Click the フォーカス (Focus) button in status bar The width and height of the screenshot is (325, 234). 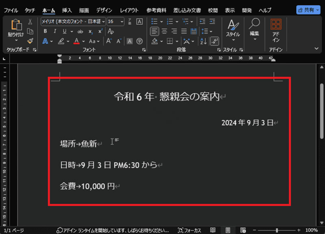coord(190,230)
